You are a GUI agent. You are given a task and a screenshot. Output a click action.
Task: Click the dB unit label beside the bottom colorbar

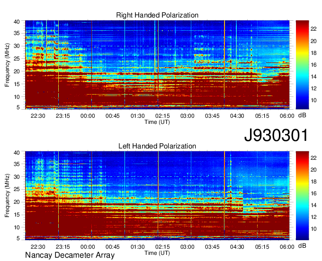click(302, 245)
